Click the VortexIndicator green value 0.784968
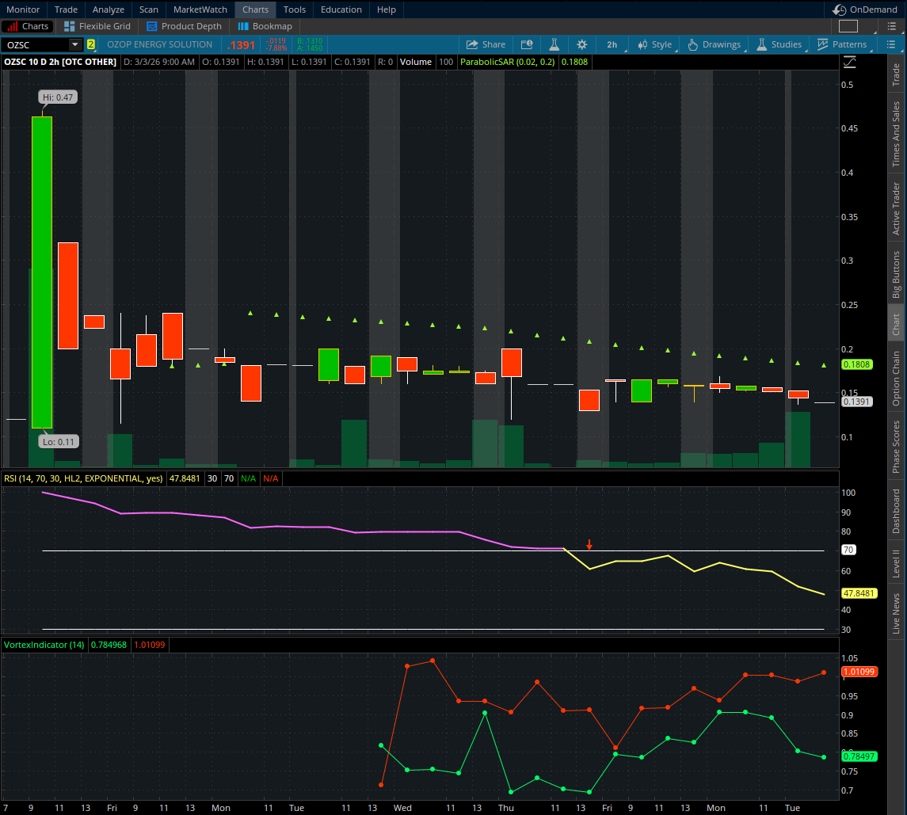Viewport: 907px width, 815px height. coord(109,645)
